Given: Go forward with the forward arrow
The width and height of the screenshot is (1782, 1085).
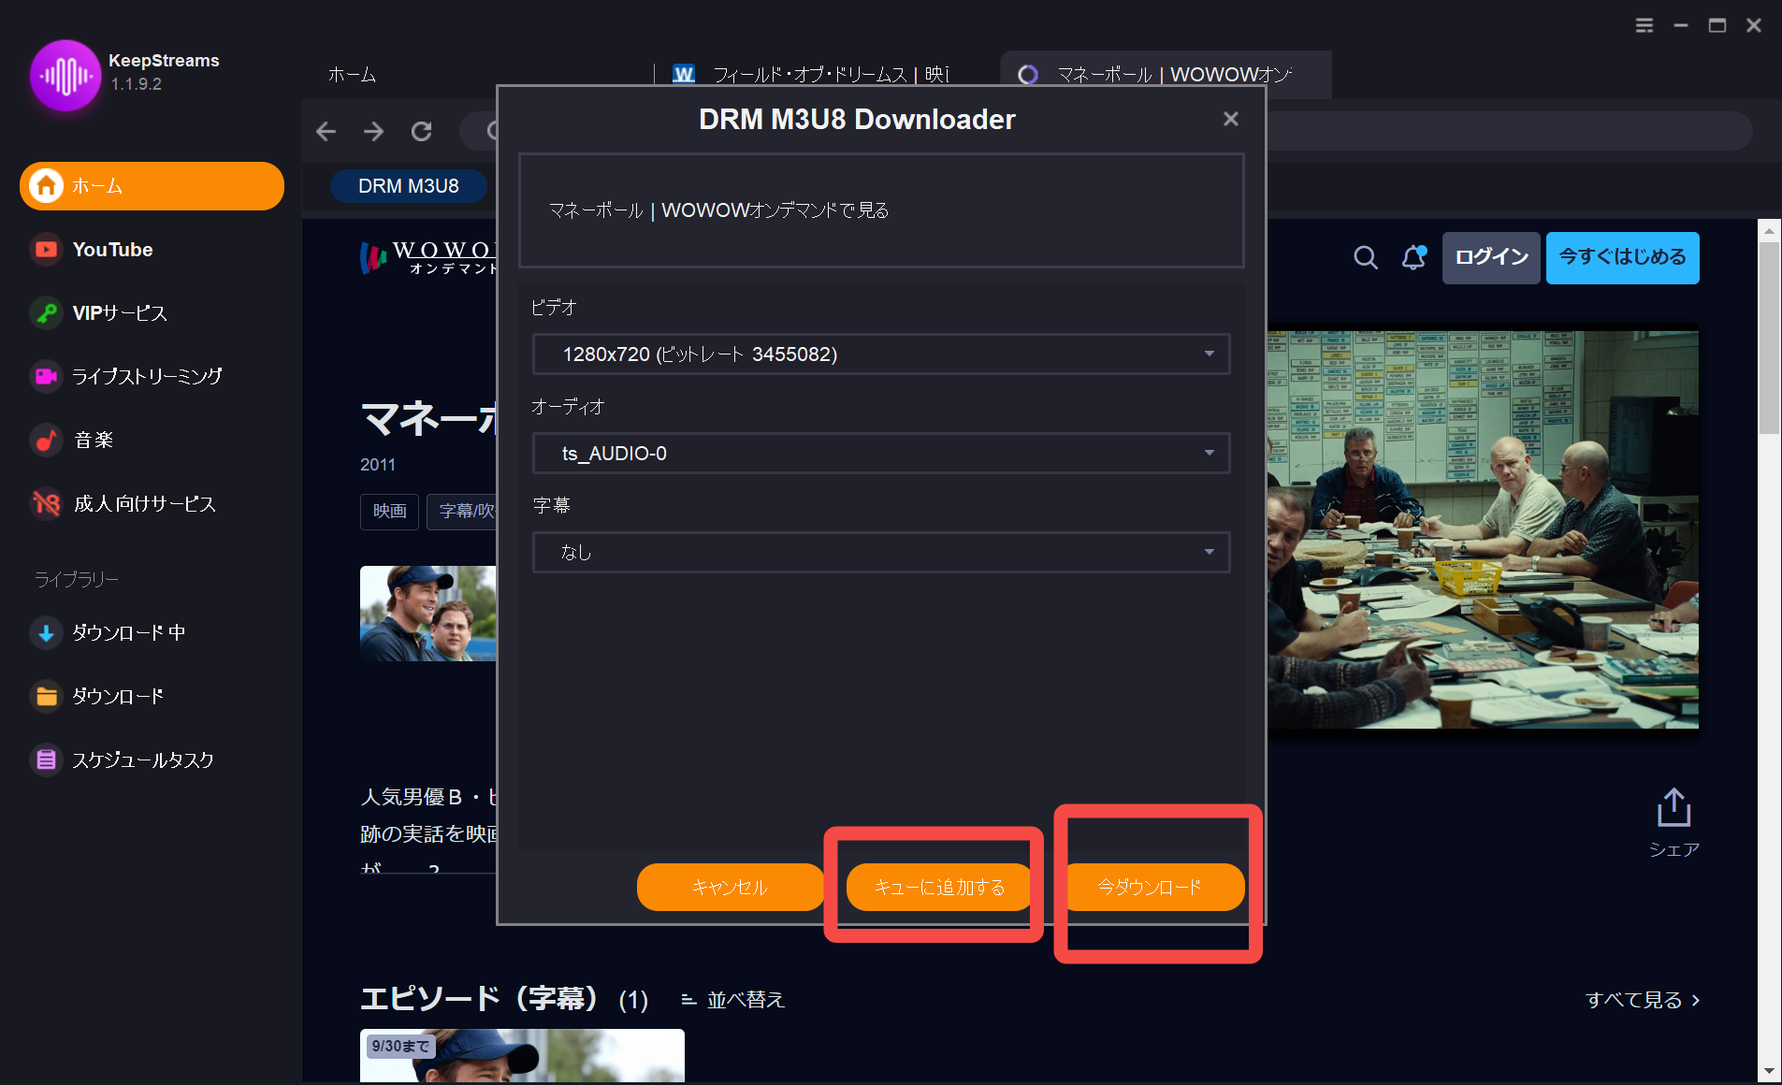Looking at the screenshot, I should tap(373, 131).
